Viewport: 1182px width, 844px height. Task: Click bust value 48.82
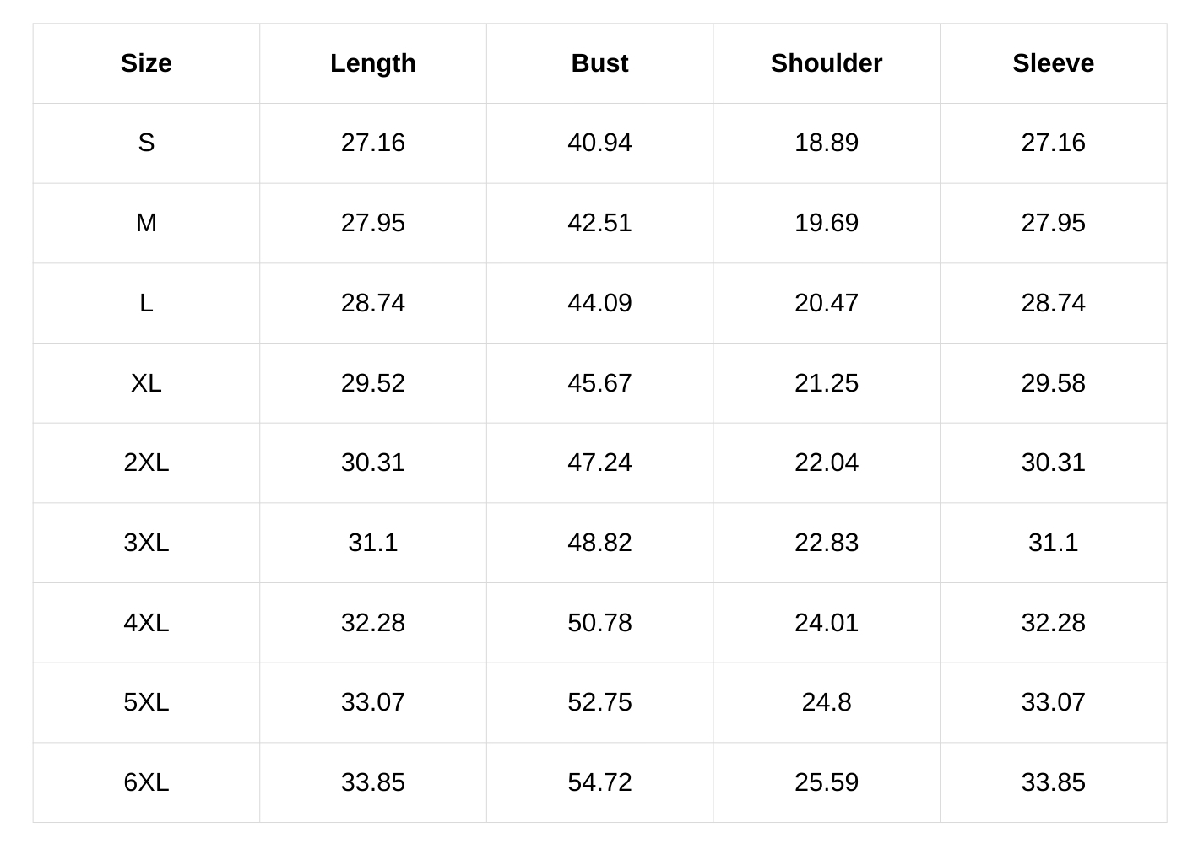tap(599, 543)
